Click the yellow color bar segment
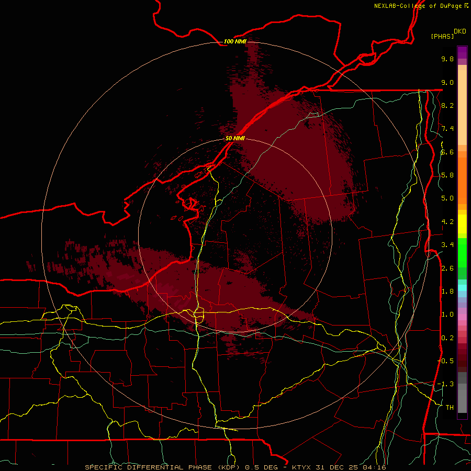 pos(462,224)
